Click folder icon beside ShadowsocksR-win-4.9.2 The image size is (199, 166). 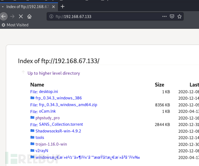point(32,131)
